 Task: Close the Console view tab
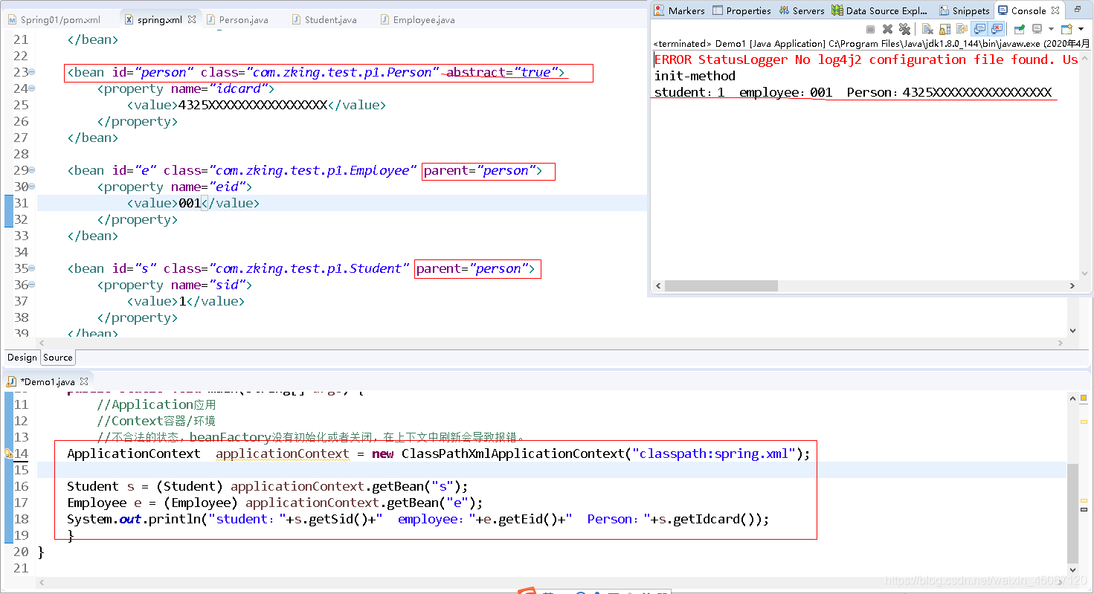coord(1055,10)
